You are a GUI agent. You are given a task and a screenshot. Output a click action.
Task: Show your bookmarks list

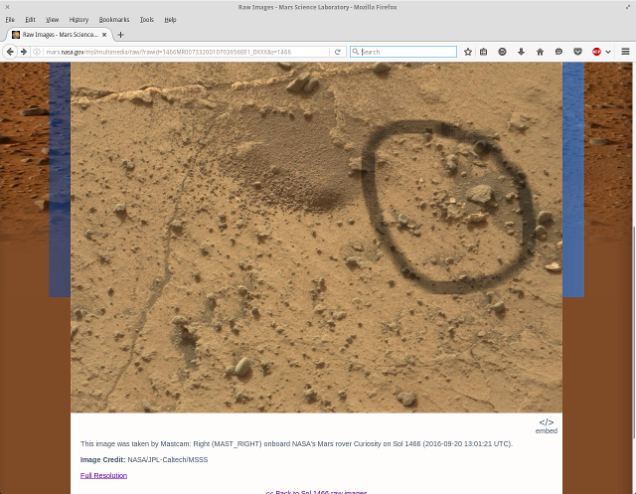coord(483,52)
